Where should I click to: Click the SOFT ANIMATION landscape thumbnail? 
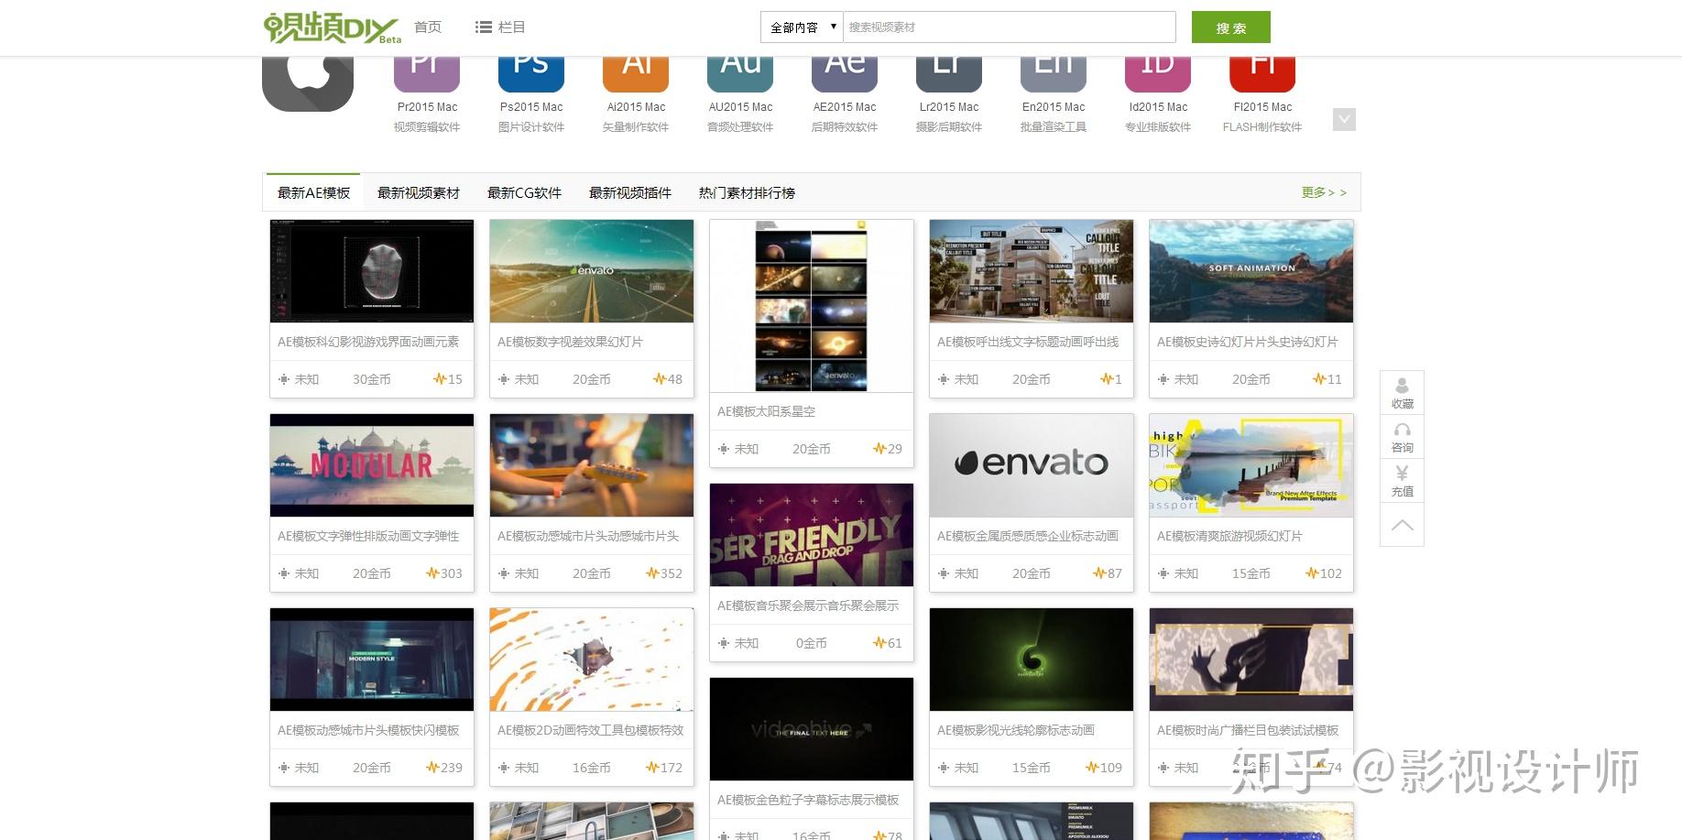pos(1251,271)
